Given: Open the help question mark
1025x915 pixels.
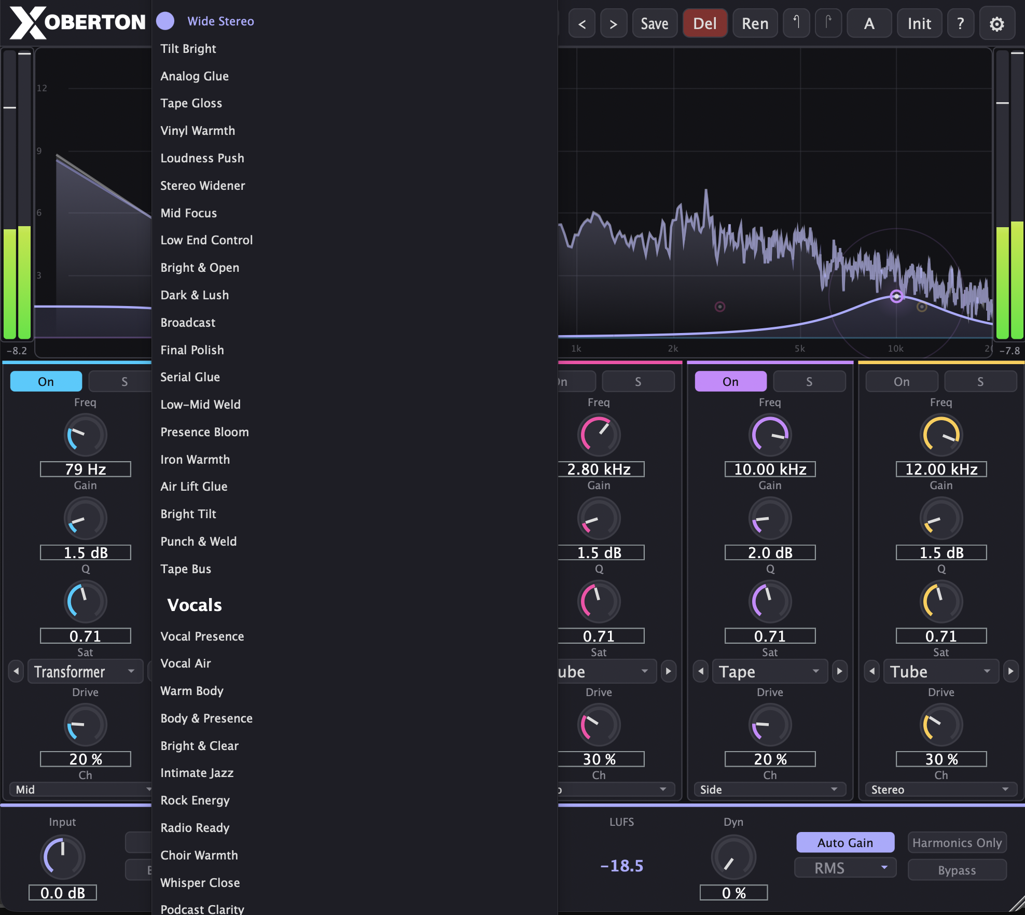Looking at the screenshot, I should coord(960,23).
